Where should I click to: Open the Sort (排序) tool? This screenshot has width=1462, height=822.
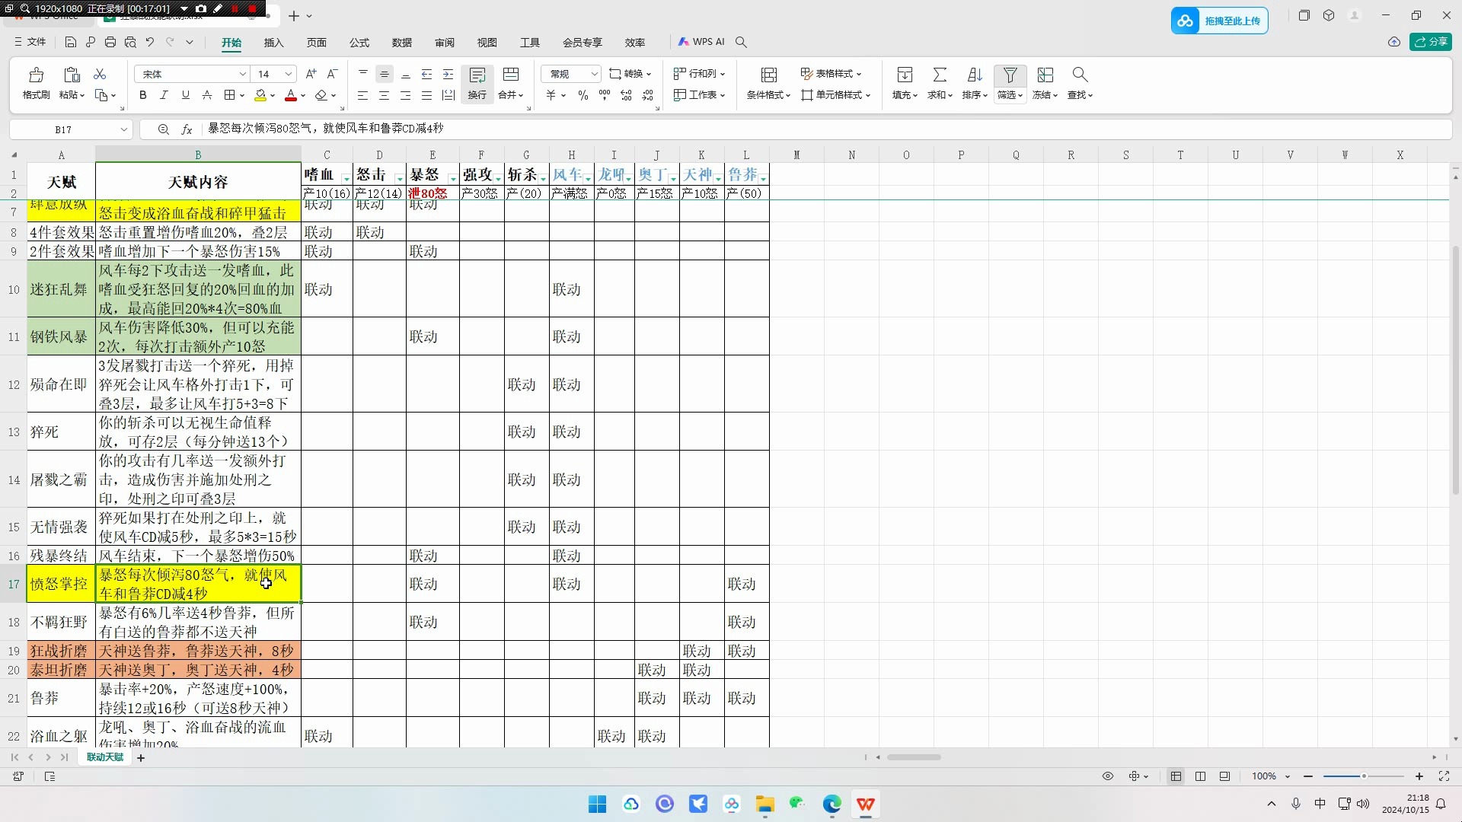tap(975, 84)
